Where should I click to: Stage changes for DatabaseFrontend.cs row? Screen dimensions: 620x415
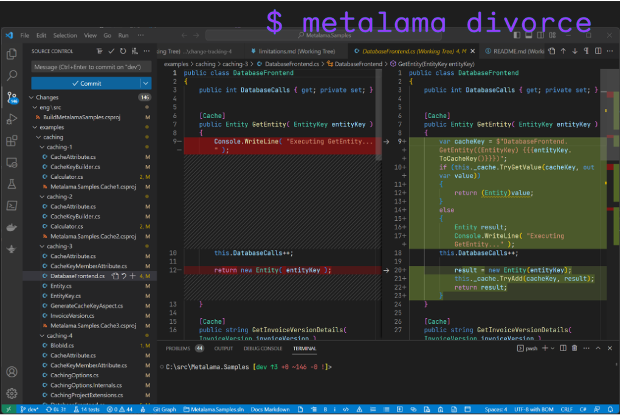(x=133, y=276)
